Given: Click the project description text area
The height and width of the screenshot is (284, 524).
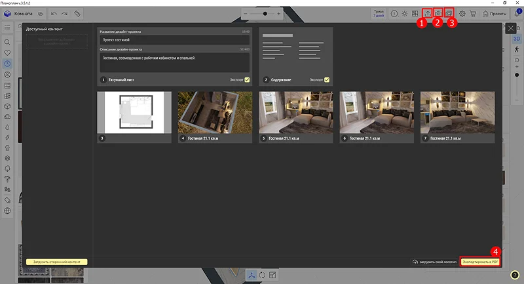Looking at the screenshot, I should (x=174, y=62).
